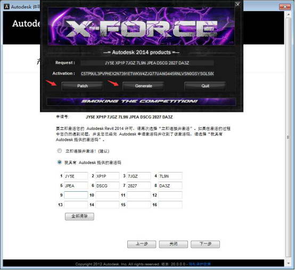Click the Quit button in keygen
This screenshot has height=270, width=295.
[205, 86]
